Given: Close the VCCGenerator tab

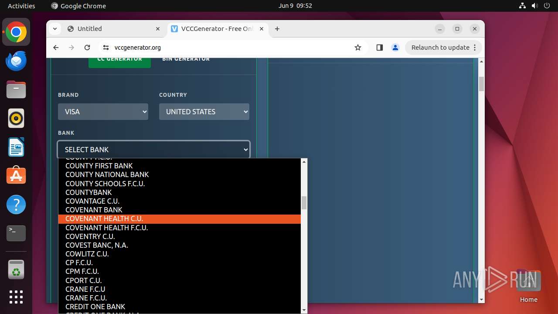Looking at the screenshot, I should click(x=262, y=29).
